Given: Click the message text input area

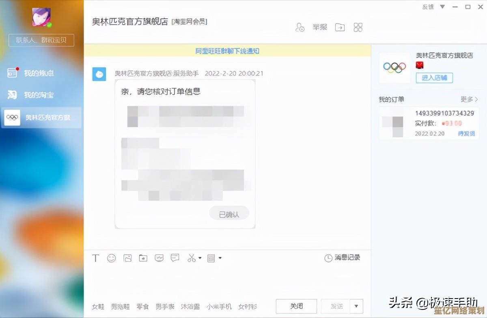Looking at the screenshot, I should pyautogui.click(x=227, y=282).
